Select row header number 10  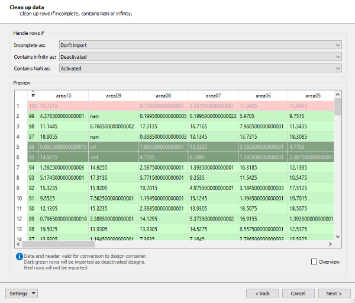click(x=21, y=198)
